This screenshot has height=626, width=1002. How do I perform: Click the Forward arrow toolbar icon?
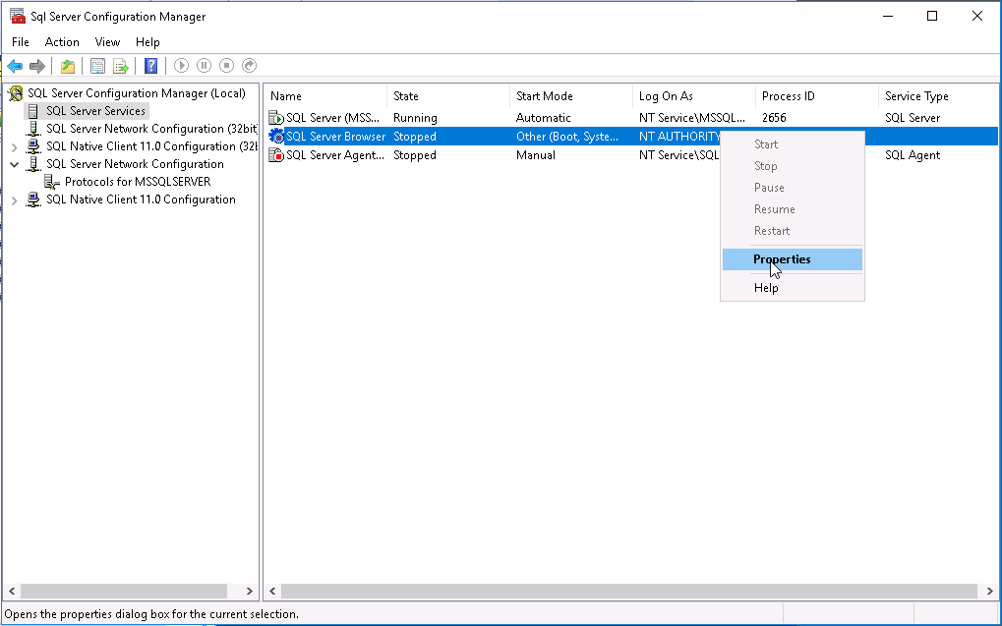37,66
